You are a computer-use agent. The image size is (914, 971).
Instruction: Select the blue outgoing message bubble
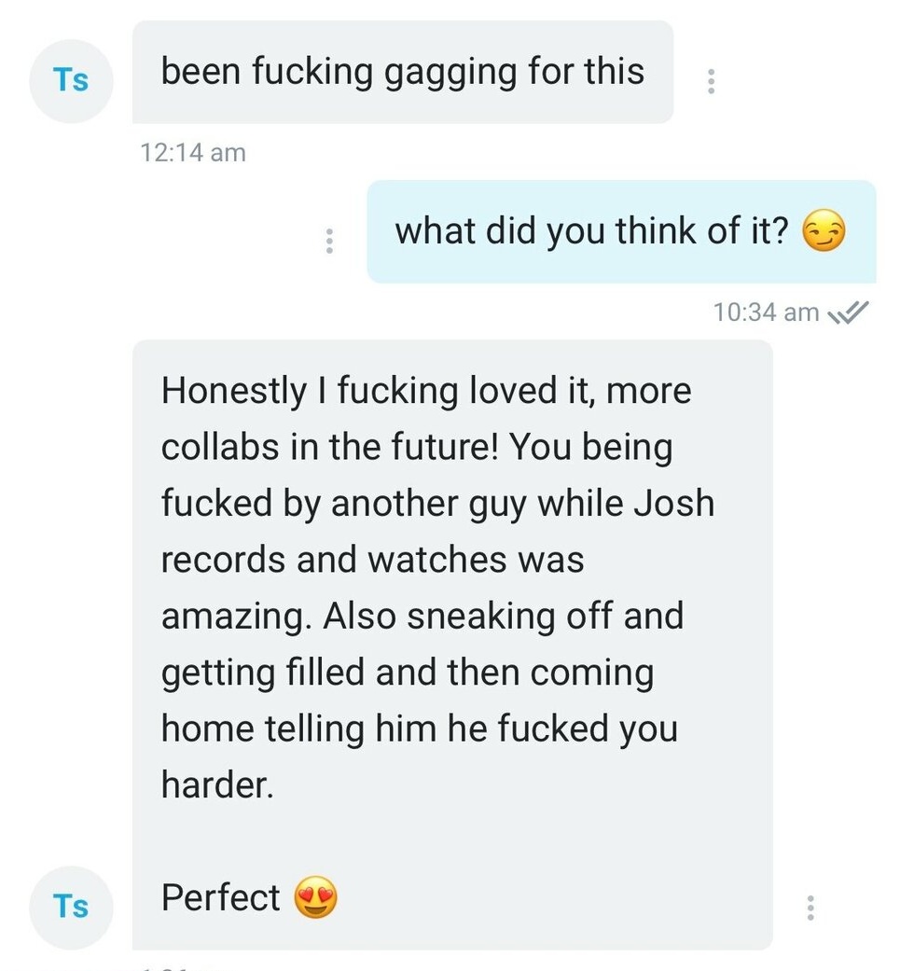620,231
